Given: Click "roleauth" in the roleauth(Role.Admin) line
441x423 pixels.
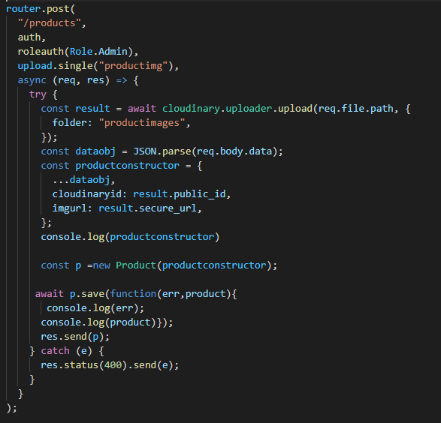Looking at the screenshot, I should [x=41, y=52].
